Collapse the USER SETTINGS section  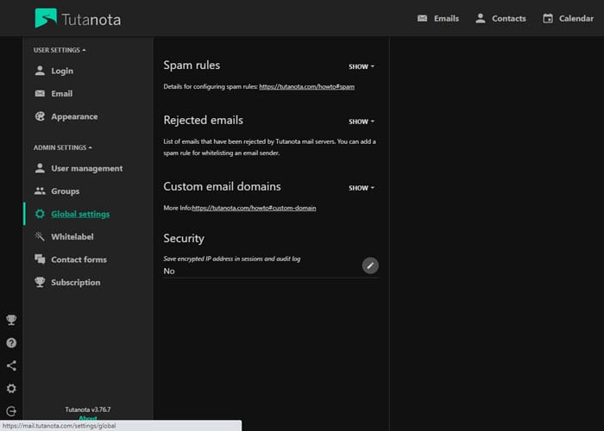(60, 50)
